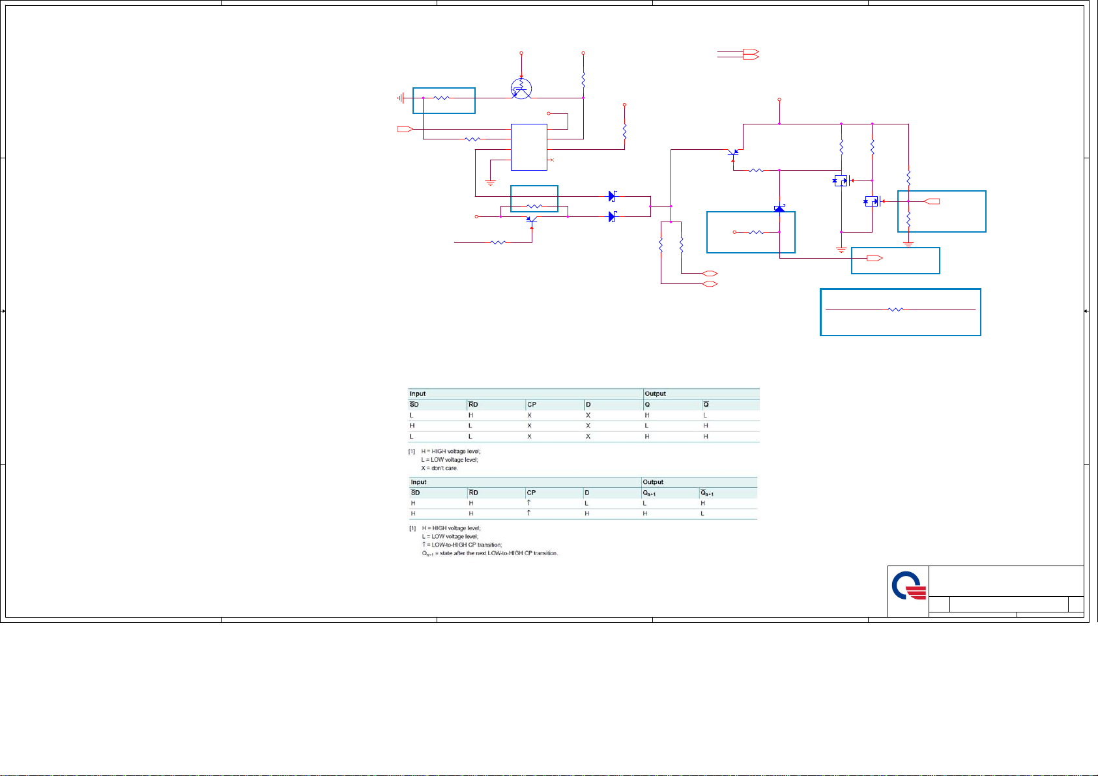Select the resistor beside the power terminal in box
Image resolution: width=1098 pixels, height=776 pixels.
[x=757, y=232]
